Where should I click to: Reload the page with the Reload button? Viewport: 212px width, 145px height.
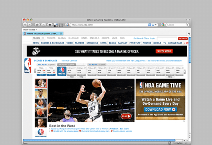pyautogui.click(x=37, y=25)
